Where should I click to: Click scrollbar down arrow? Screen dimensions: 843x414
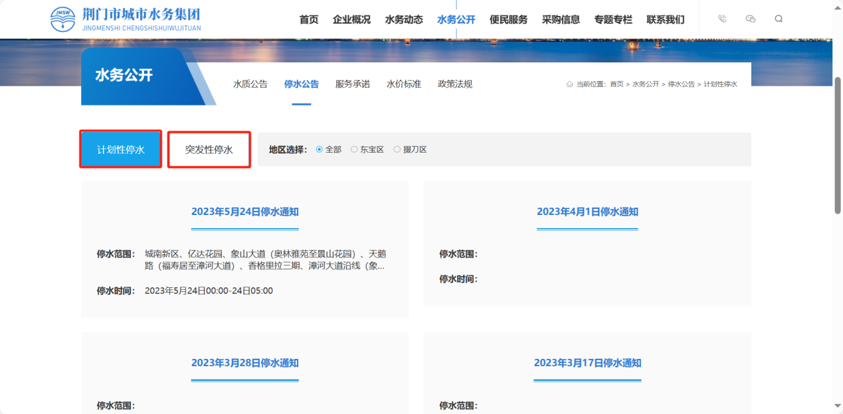click(x=837, y=405)
